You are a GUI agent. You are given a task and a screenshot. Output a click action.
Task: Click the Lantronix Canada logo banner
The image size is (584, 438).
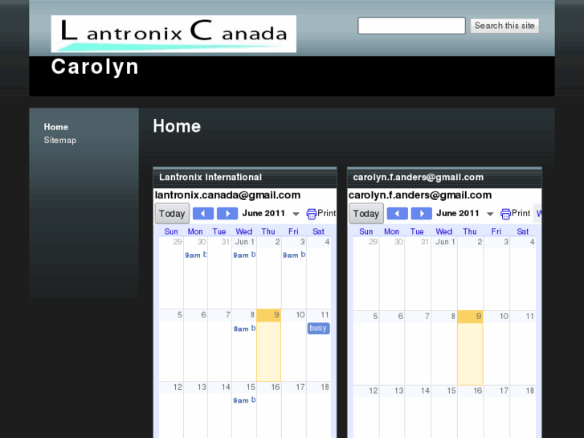click(174, 34)
